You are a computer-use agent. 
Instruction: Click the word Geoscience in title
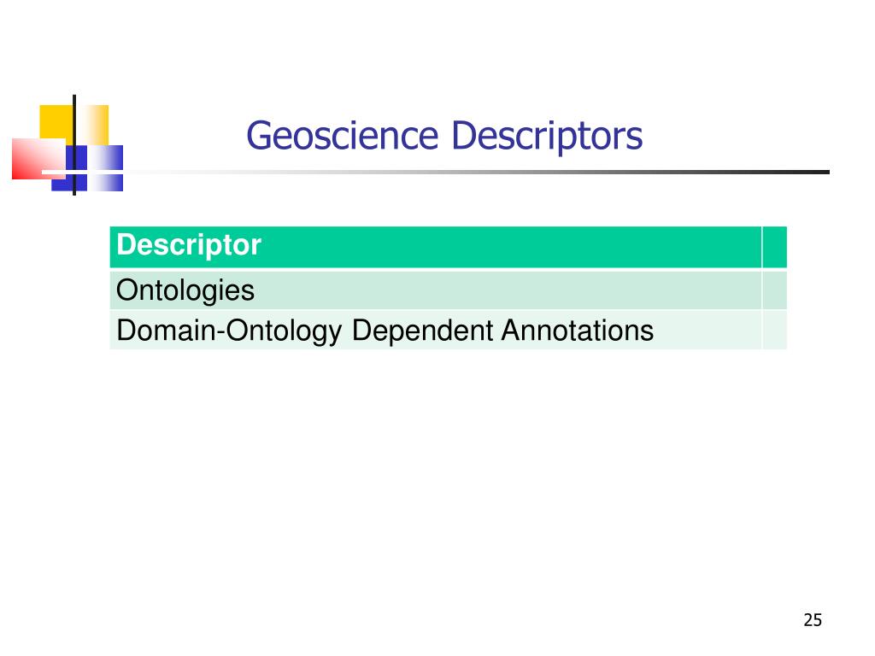343,136
